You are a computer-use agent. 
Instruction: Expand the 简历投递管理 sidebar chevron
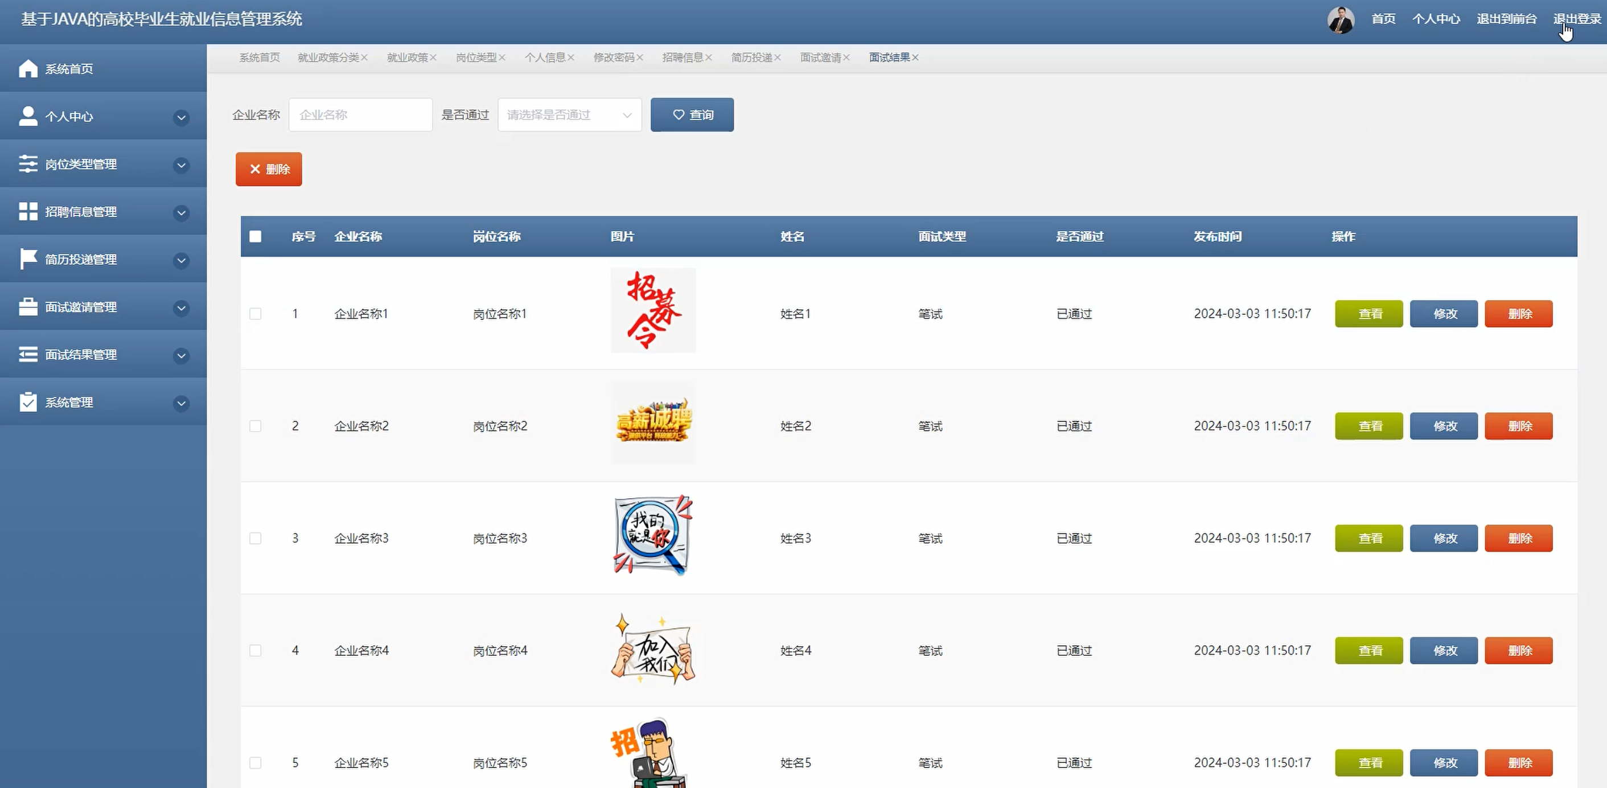[181, 260]
